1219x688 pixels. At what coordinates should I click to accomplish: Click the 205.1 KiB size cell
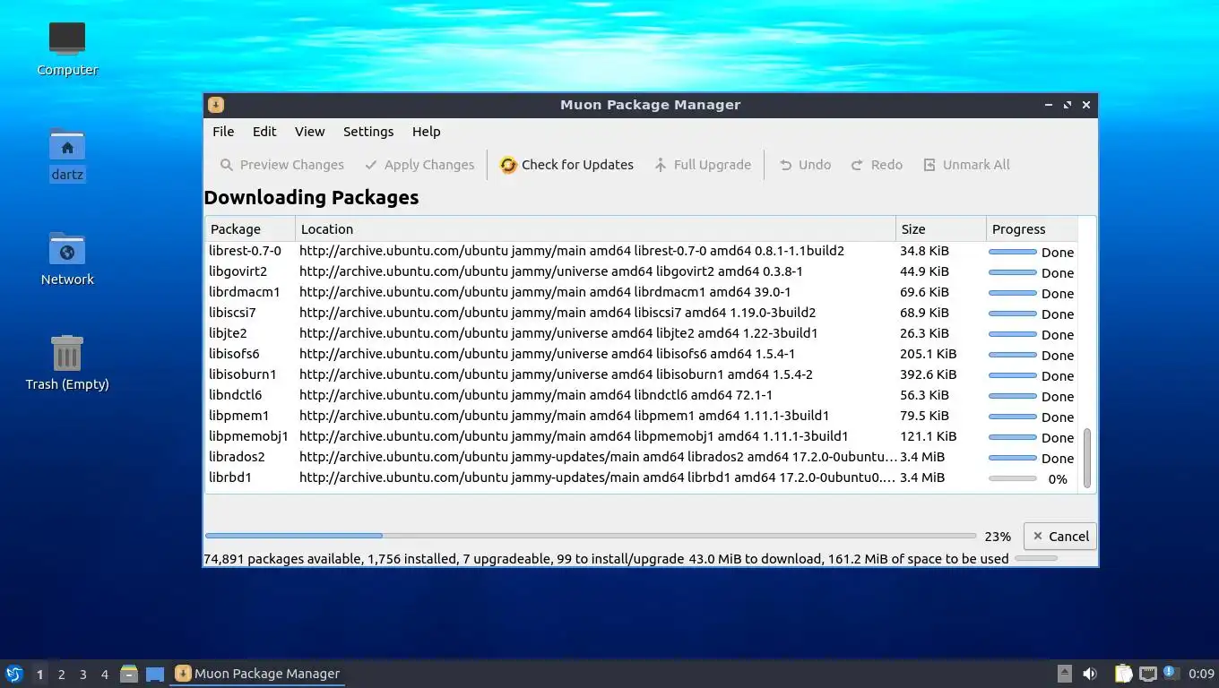point(928,354)
